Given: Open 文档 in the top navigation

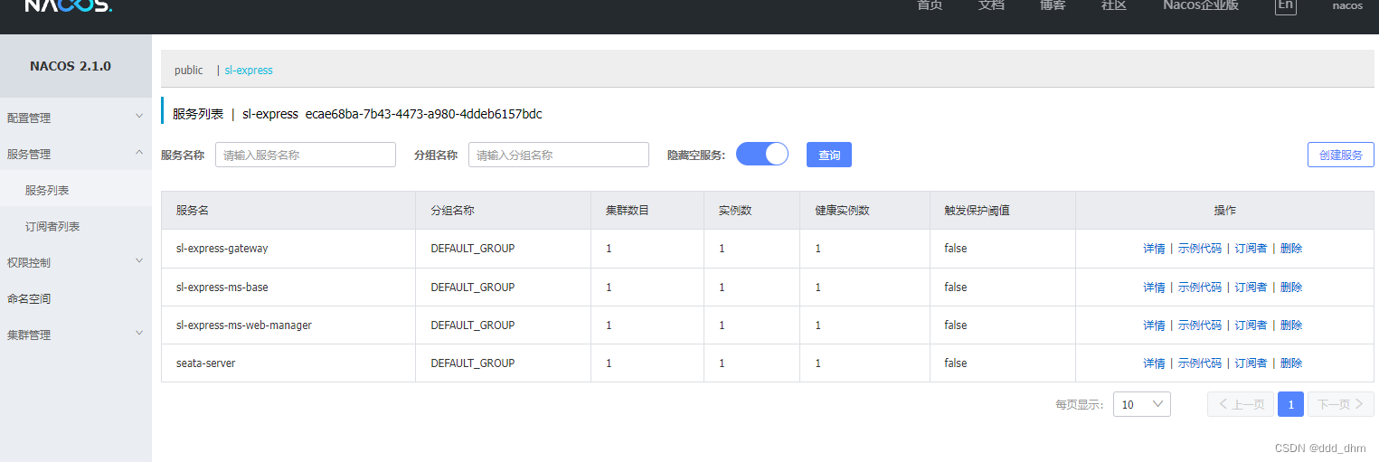Looking at the screenshot, I should click(991, 5).
